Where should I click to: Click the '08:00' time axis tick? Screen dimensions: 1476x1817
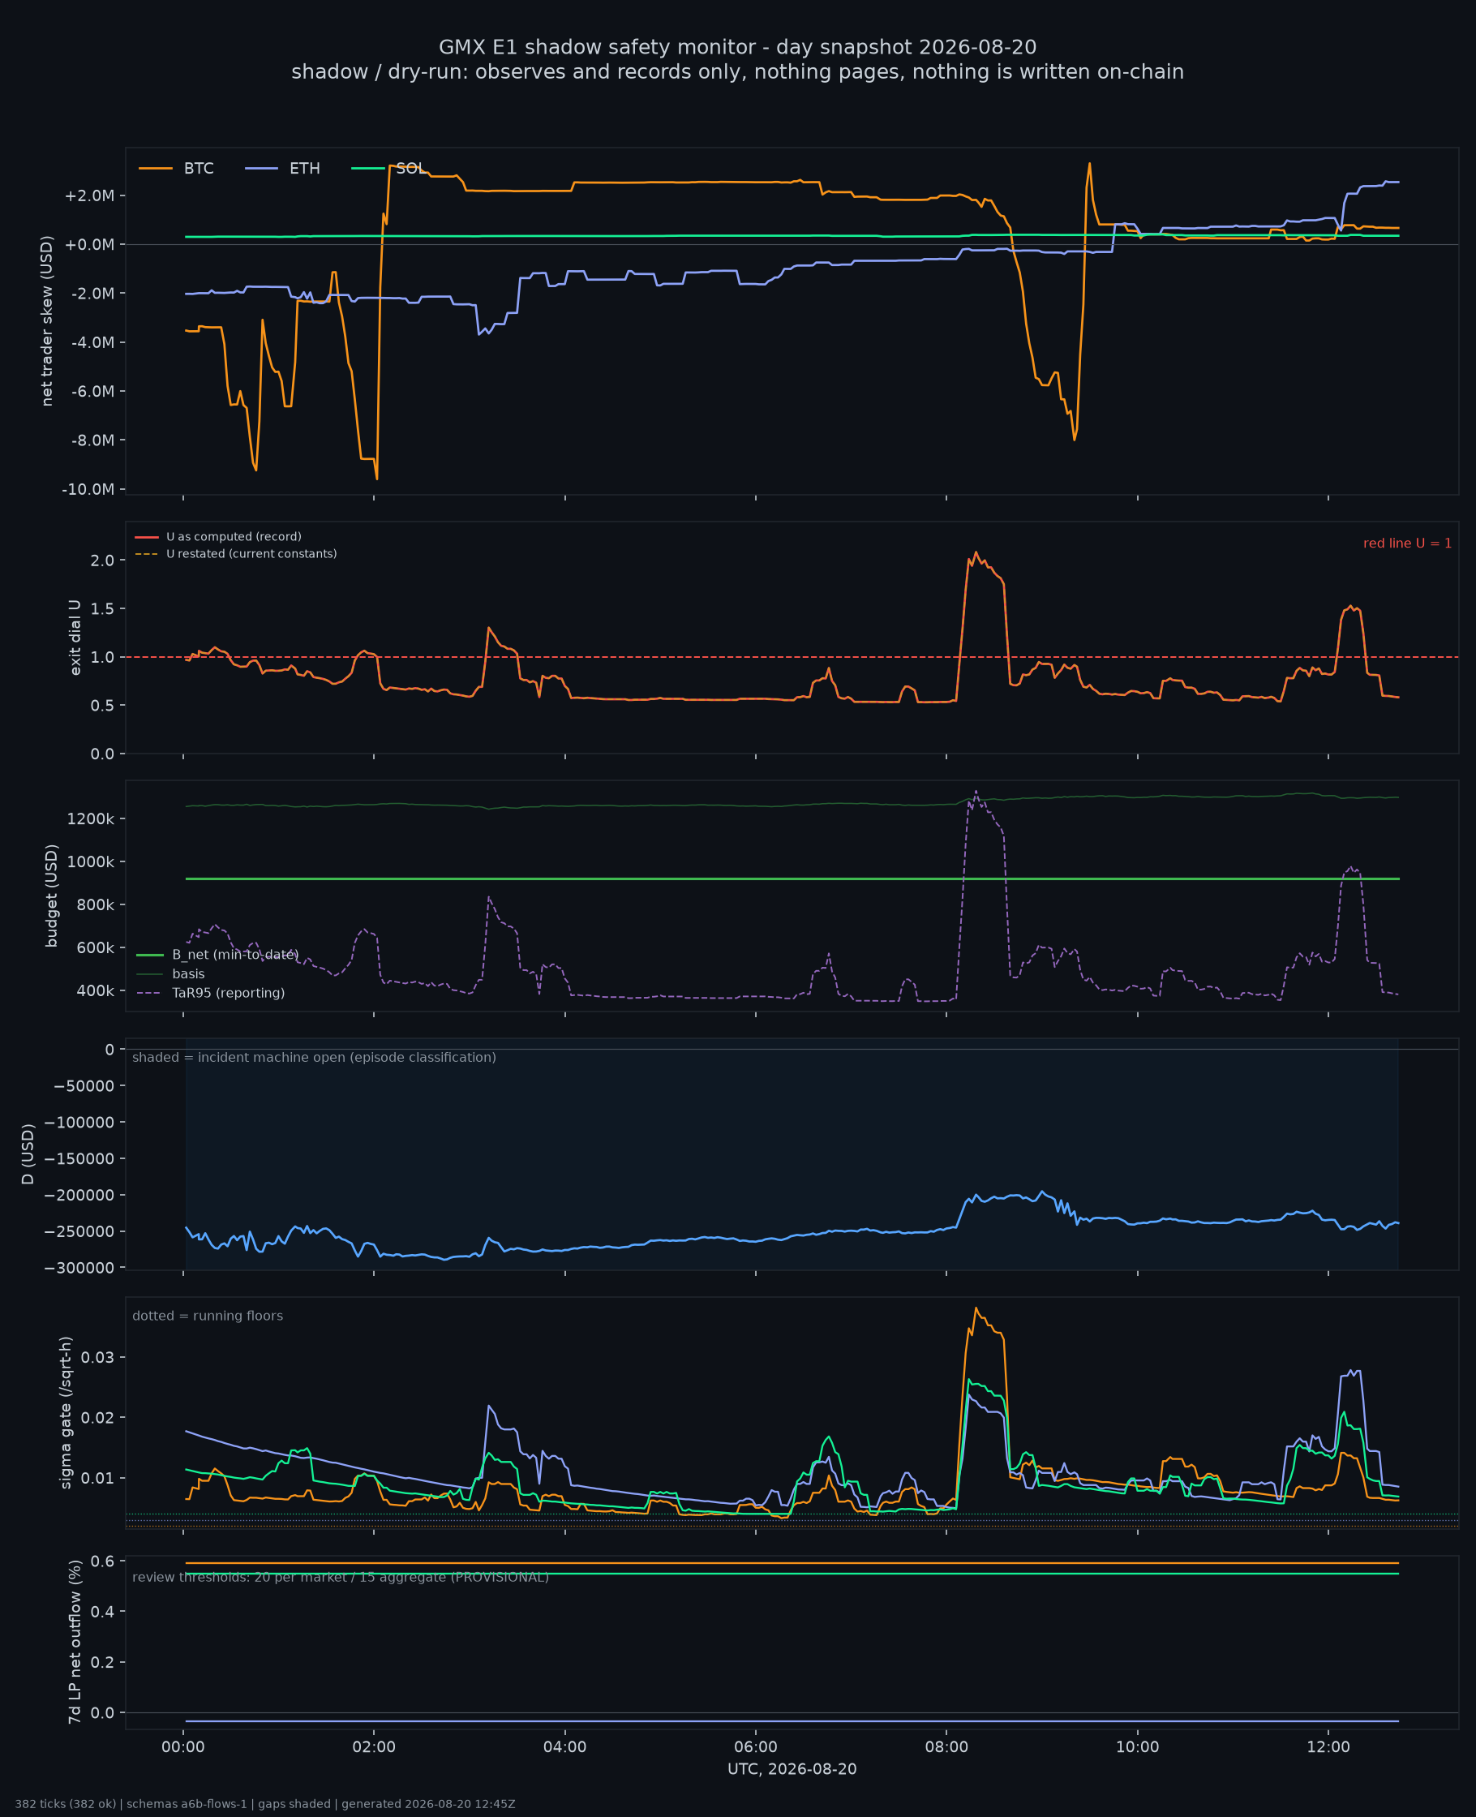[946, 1748]
